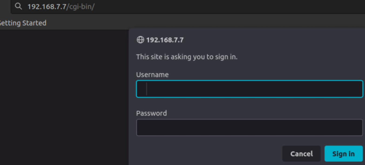Viewport: 365px width, 165px height.
Task: Click the Password label text
Action: tap(151, 113)
